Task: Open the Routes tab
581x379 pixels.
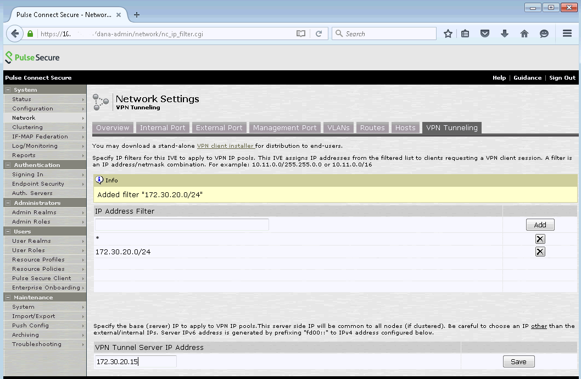Action: coord(372,127)
